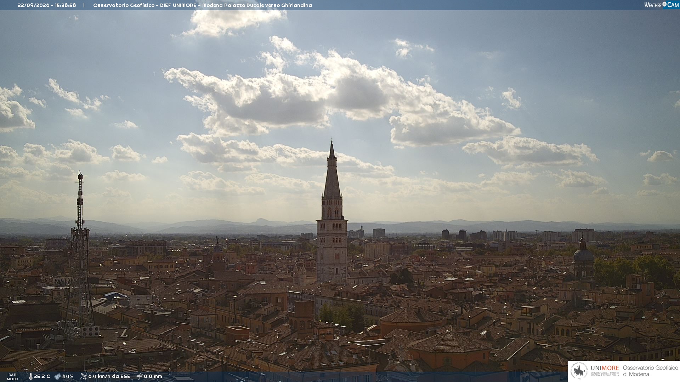Image resolution: width=680 pixels, height=382 pixels.
Task: Click the humidity water drops icon
Action: click(57, 376)
